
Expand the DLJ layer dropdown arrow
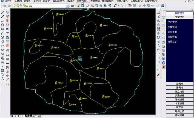tap(67, 6)
